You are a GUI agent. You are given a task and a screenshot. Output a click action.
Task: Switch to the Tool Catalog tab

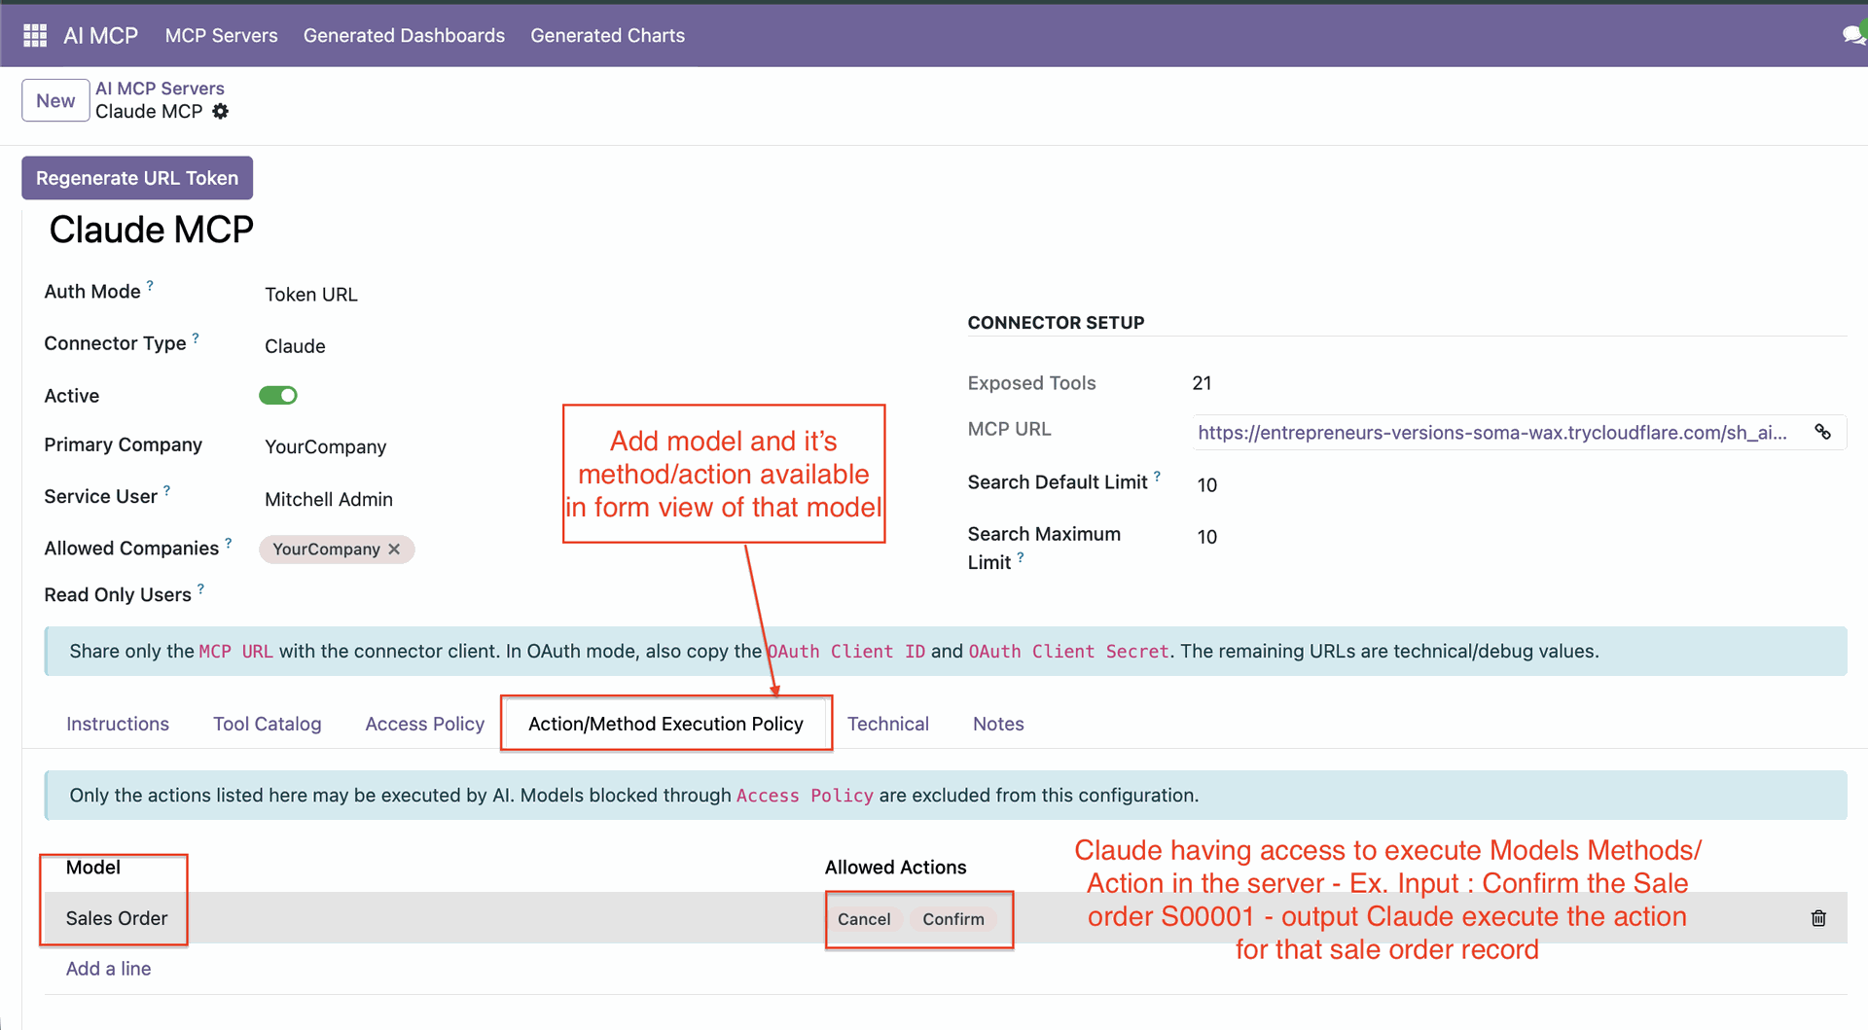(268, 724)
